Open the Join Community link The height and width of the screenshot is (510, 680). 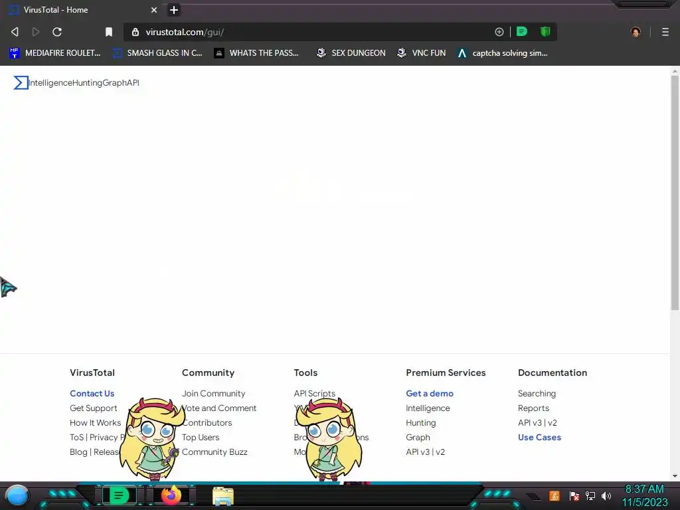click(213, 393)
